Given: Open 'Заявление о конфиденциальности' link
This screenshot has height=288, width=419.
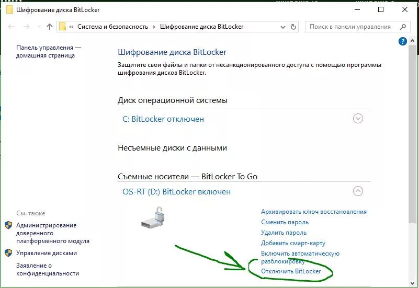Looking at the screenshot, I should [x=48, y=269].
